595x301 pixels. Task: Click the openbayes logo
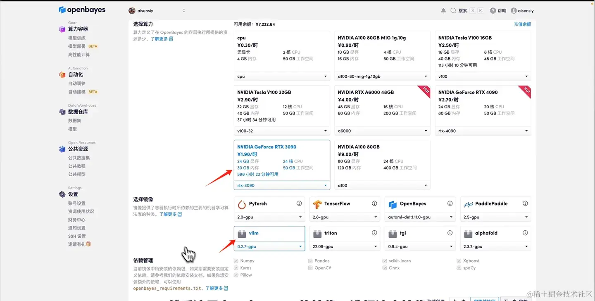tap(82, 10)
